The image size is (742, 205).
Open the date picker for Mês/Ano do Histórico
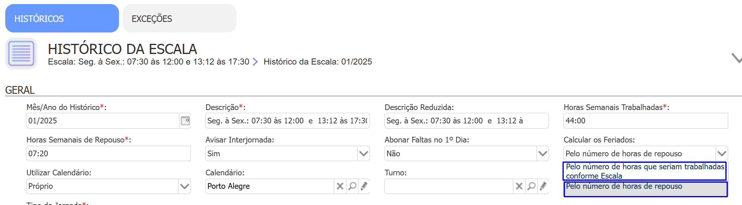click(185, 121)
